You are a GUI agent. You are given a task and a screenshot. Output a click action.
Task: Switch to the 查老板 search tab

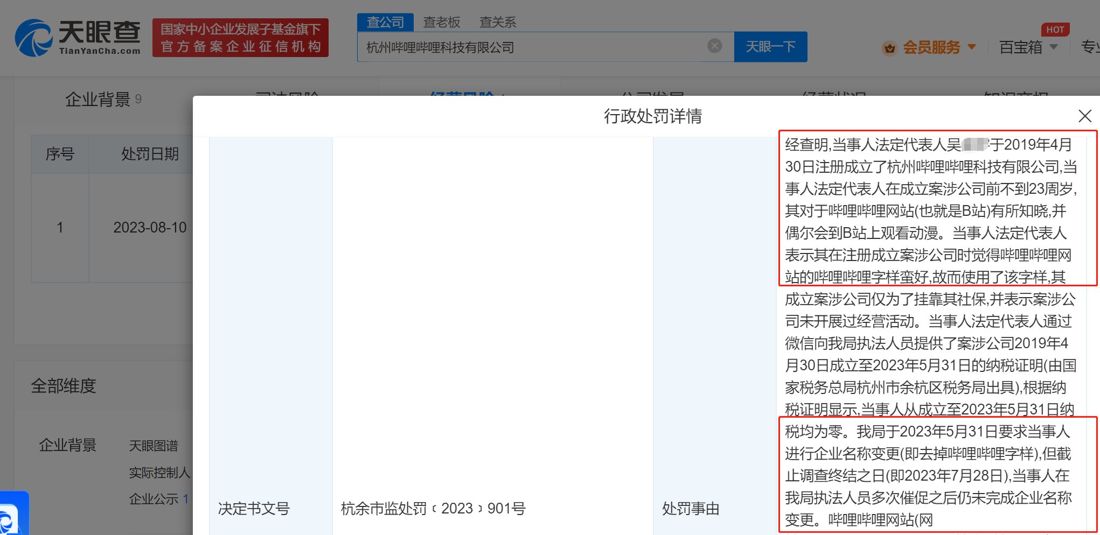click(442, 22)
